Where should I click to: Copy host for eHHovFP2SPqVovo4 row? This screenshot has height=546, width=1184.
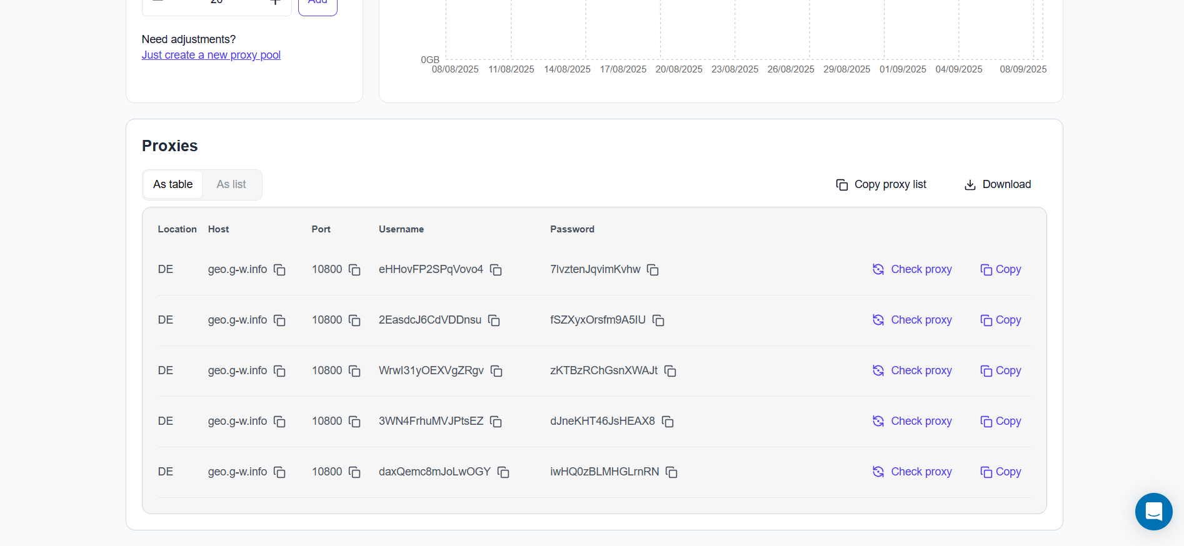[279, 270]
